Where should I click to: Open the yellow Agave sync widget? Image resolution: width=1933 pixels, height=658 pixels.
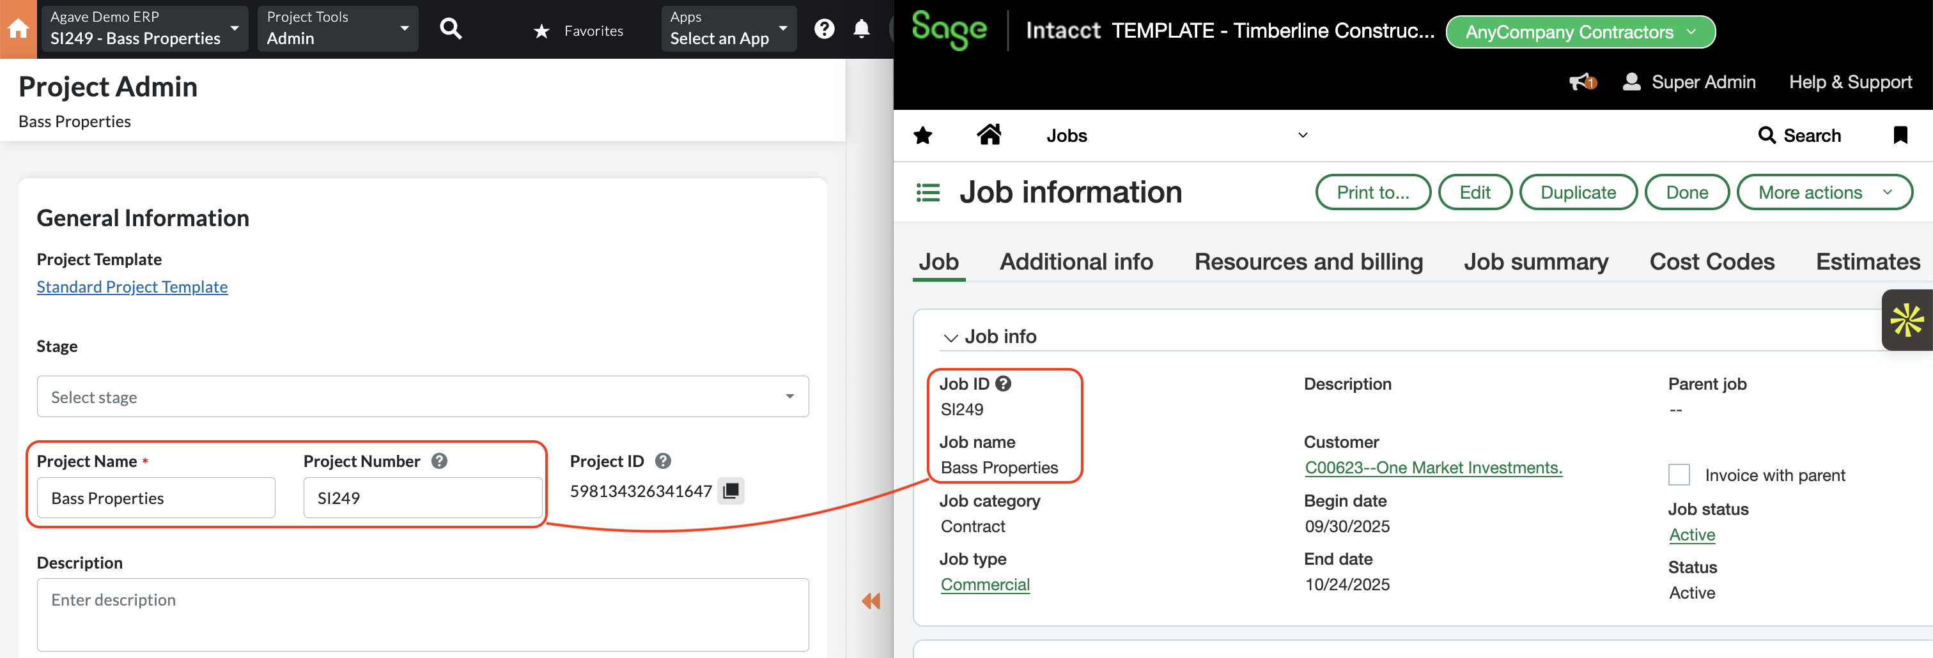coord(1907,319)
